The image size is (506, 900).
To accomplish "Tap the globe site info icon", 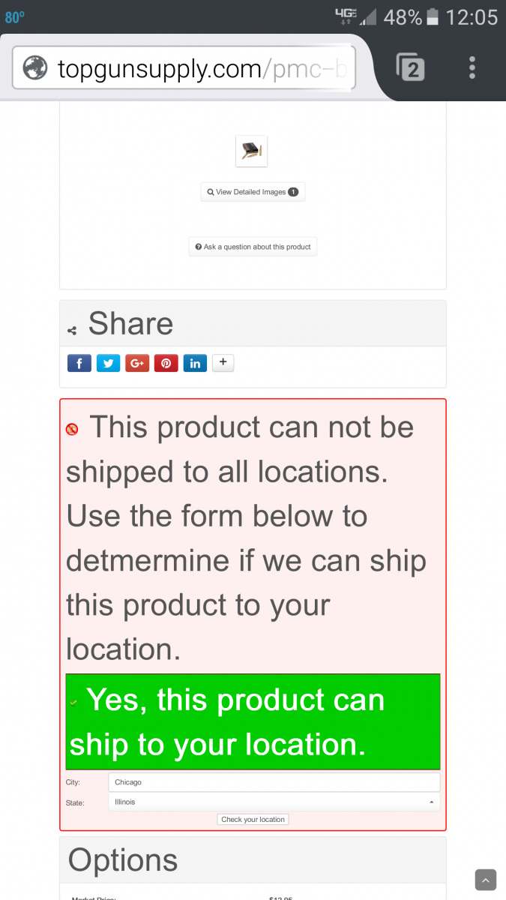I will coord(35,69).
